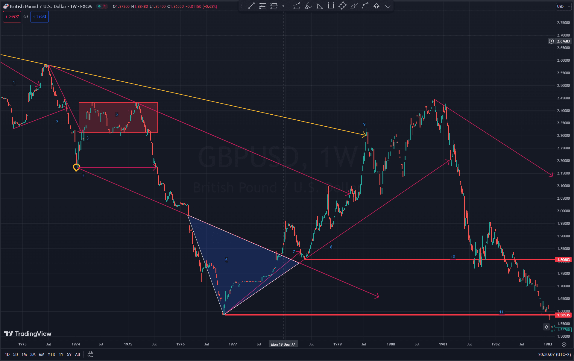574x361 pixels.
Task: Set the date range to 6M
Action: pyautogui.click(x=42, y=354)
